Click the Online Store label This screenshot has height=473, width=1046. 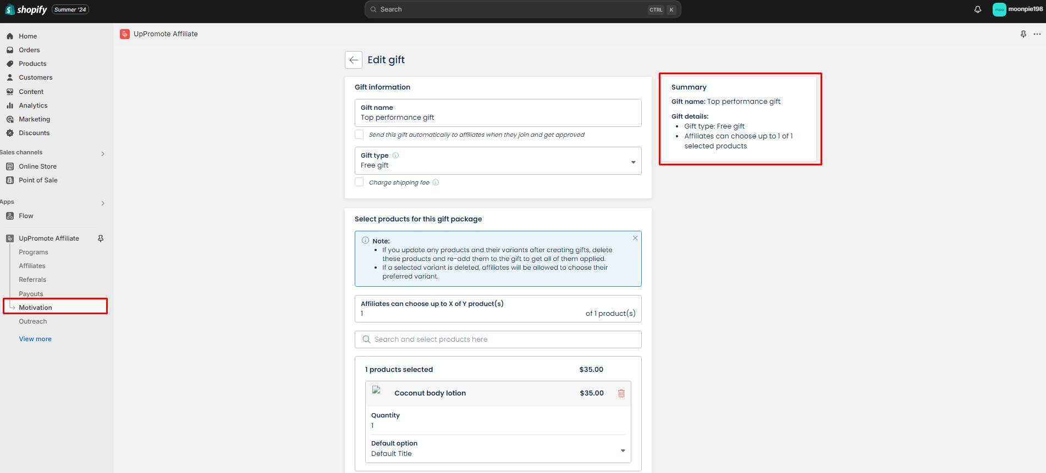pos(37,166)
